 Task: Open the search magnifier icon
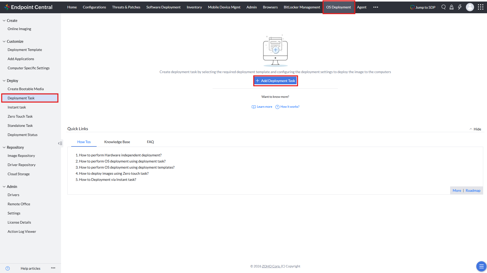tap(444, 7)
